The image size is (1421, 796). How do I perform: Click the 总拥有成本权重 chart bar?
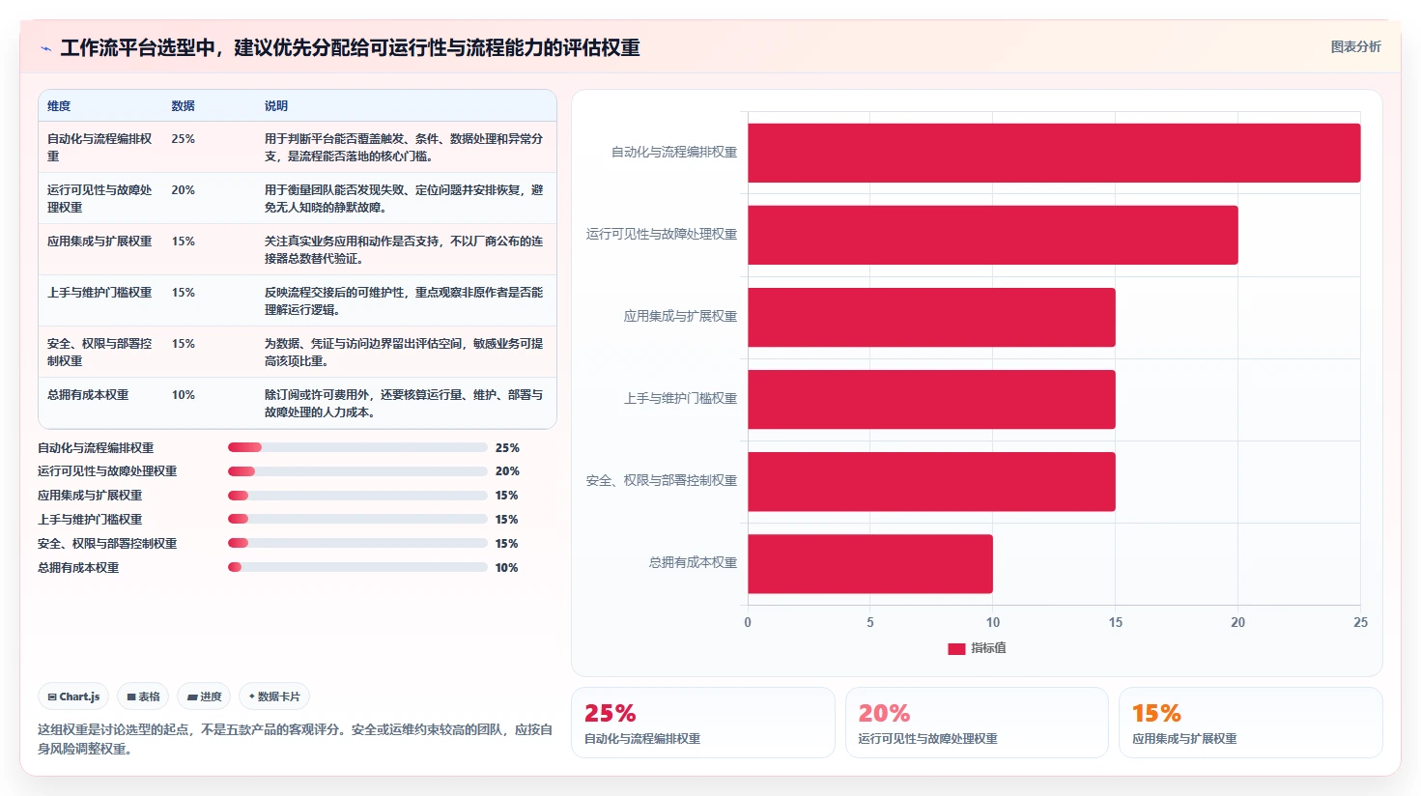click(x=870, y=563)
